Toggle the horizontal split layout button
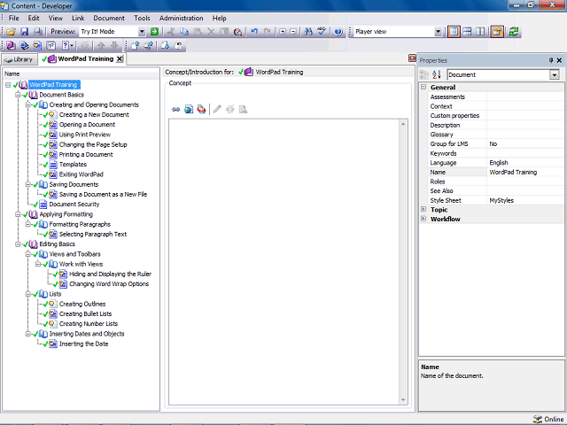This screenshot has height=425, width=567. (x=467, y=32)
